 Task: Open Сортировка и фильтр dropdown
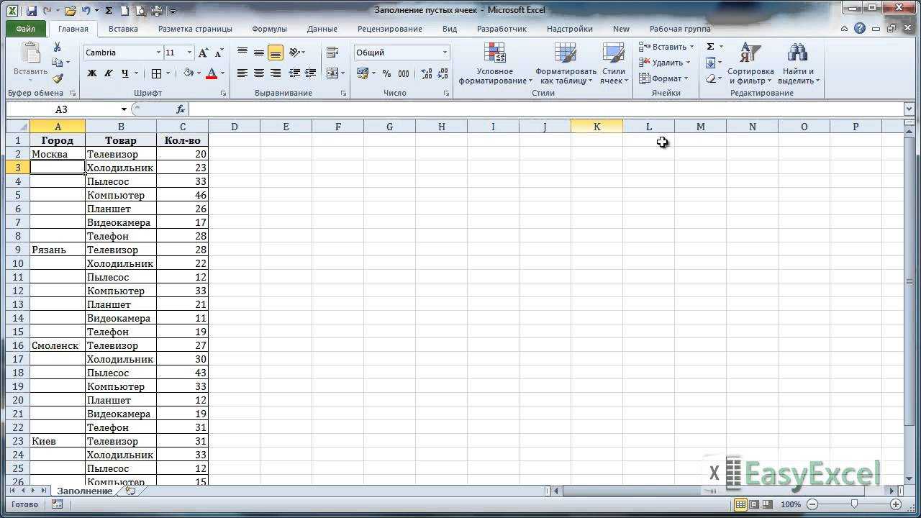(750, 65)
